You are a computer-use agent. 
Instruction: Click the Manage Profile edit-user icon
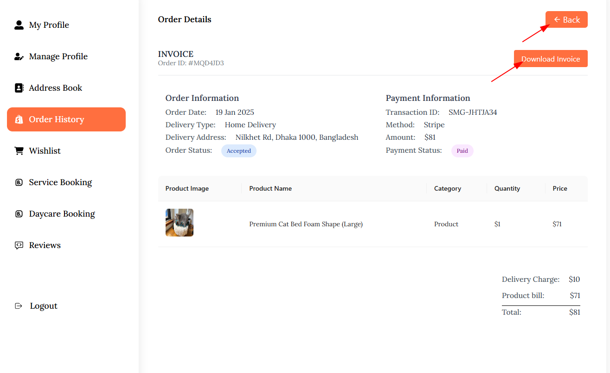[x=19, y=56]
